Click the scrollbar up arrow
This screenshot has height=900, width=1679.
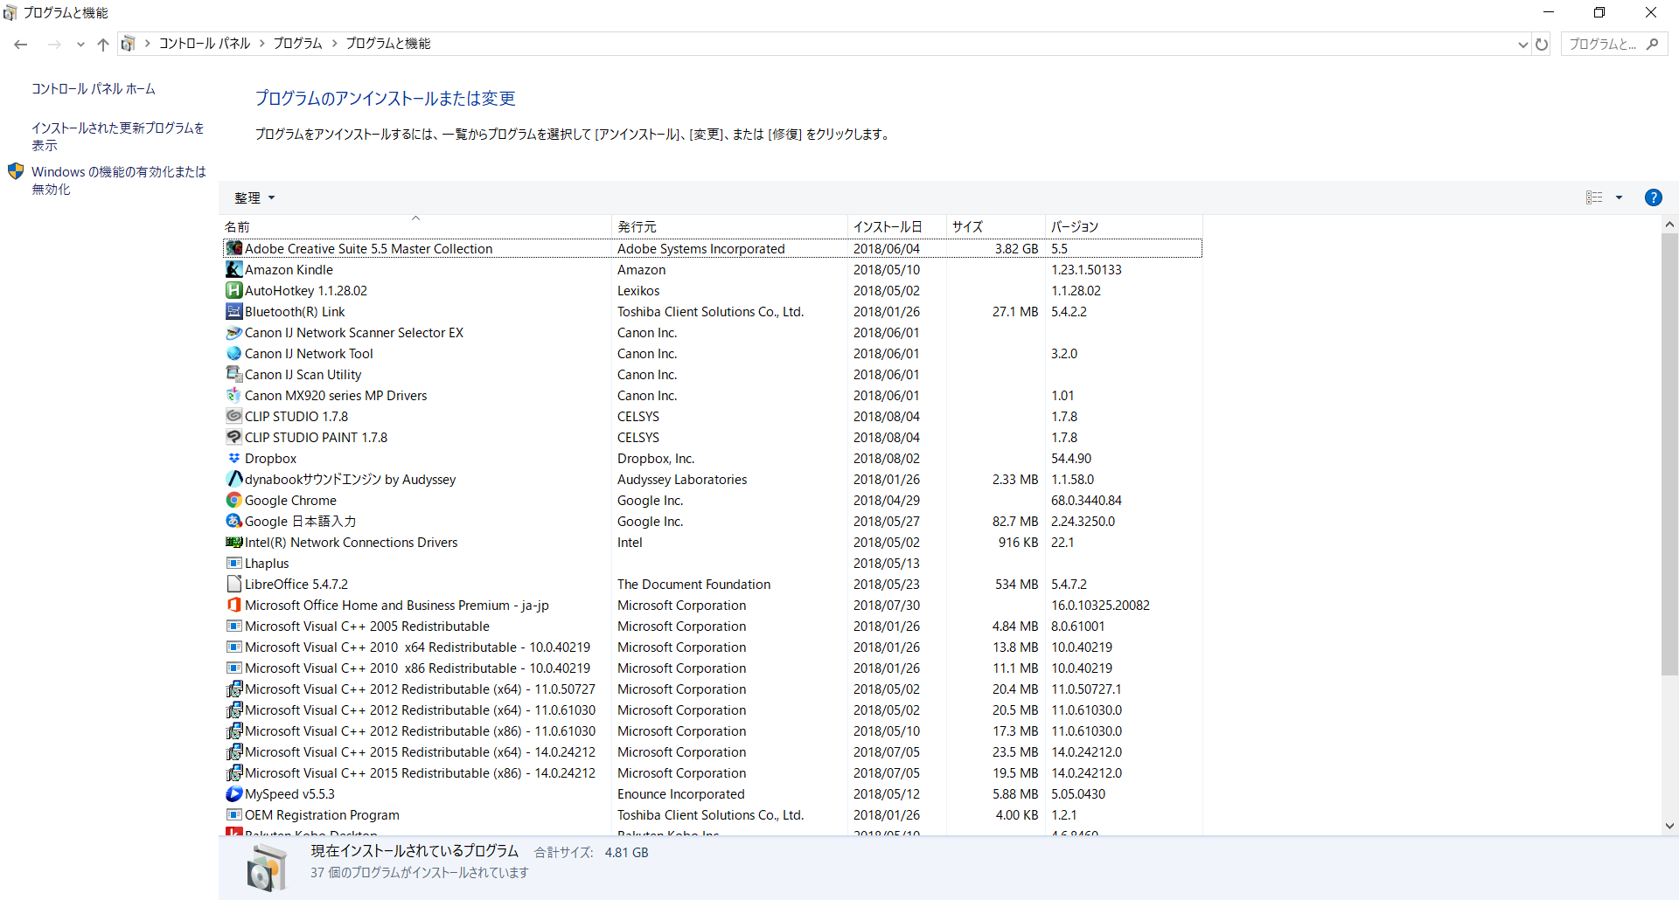coord(1669,225)
